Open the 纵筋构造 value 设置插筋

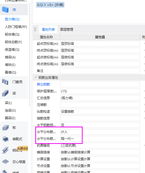click(100, 112)
